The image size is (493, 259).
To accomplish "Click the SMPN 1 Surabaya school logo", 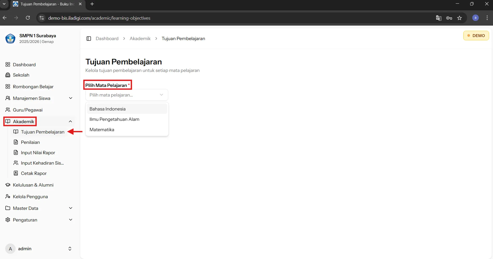I will click(10, 39).
